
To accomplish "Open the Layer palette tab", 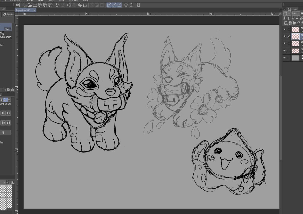I will click(293, 9).
